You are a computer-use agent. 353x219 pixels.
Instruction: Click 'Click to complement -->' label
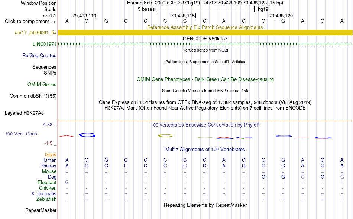pos(30,22)
